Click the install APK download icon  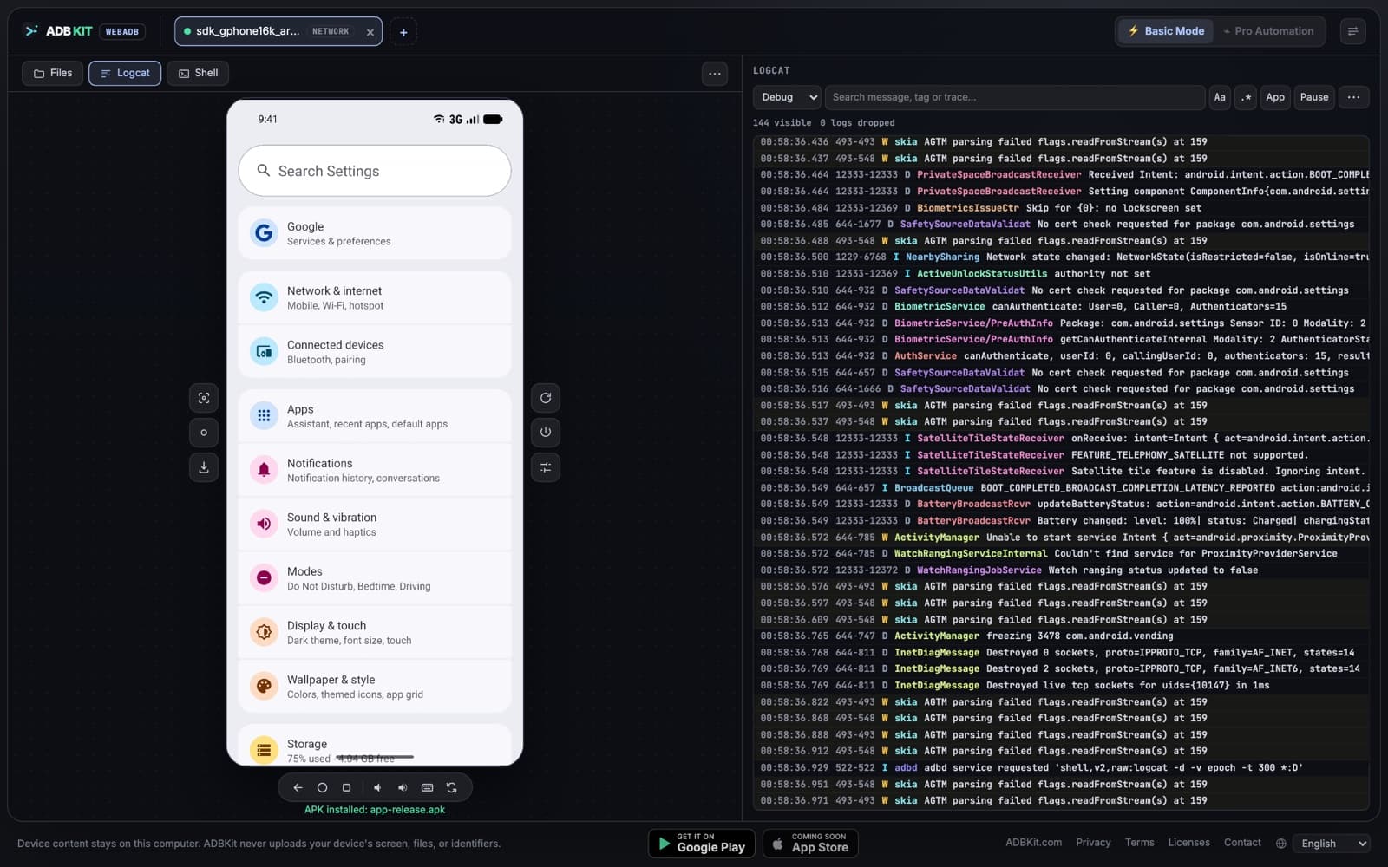click(204, 467)
